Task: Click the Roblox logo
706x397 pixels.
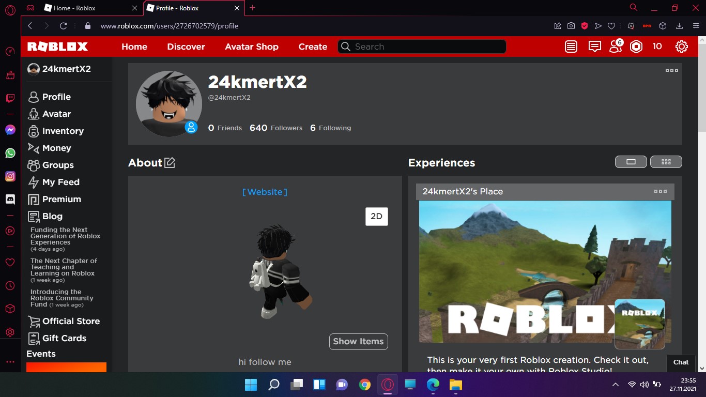Action: 57,47
